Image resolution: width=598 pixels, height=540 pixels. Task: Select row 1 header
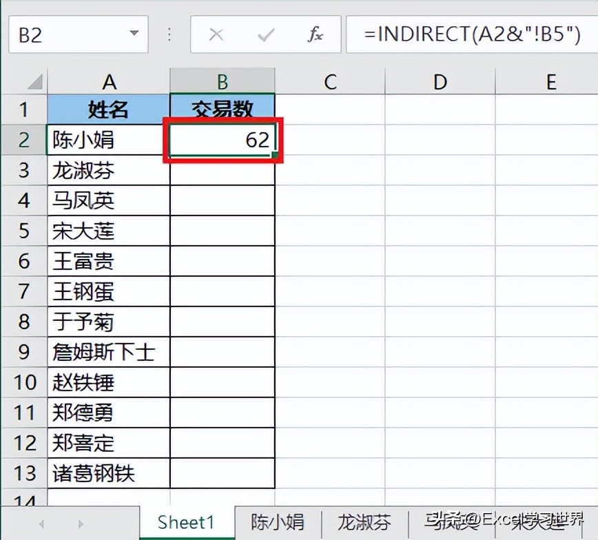(24, 110)
